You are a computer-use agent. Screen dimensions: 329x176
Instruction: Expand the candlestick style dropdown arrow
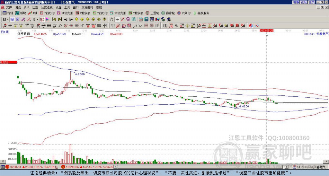(38, 19)
